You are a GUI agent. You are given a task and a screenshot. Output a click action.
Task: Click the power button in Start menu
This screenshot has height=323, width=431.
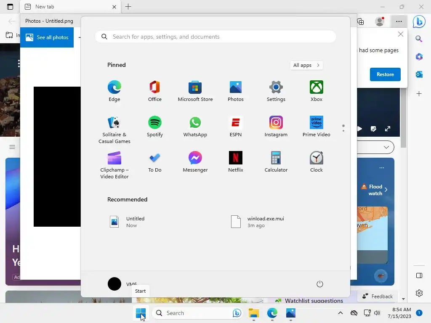(x=320, y=284)
